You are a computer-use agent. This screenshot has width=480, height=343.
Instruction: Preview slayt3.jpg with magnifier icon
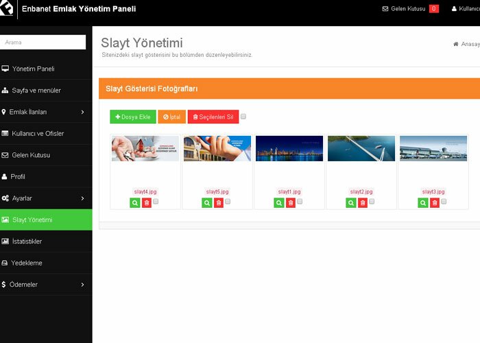point(423,203)
